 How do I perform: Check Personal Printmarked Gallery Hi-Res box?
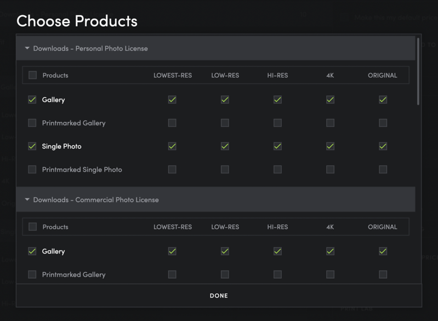pos(277,123)
